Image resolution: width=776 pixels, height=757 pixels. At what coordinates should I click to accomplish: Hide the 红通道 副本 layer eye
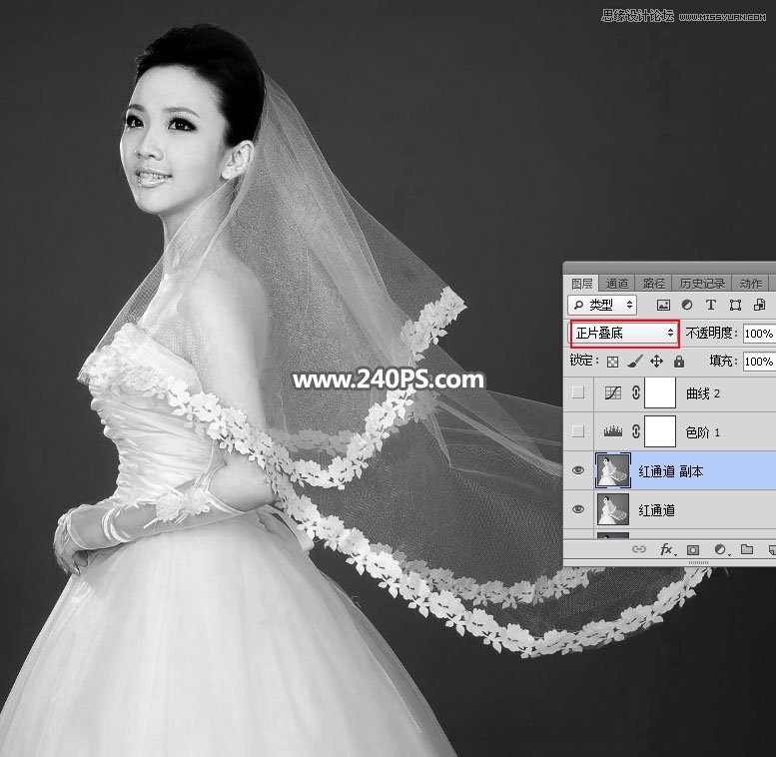point(578,470)
